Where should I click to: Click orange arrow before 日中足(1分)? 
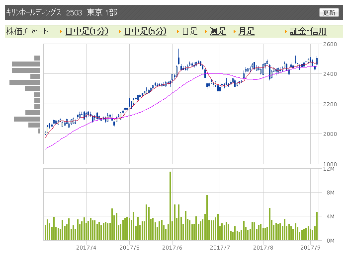point(61,32)
